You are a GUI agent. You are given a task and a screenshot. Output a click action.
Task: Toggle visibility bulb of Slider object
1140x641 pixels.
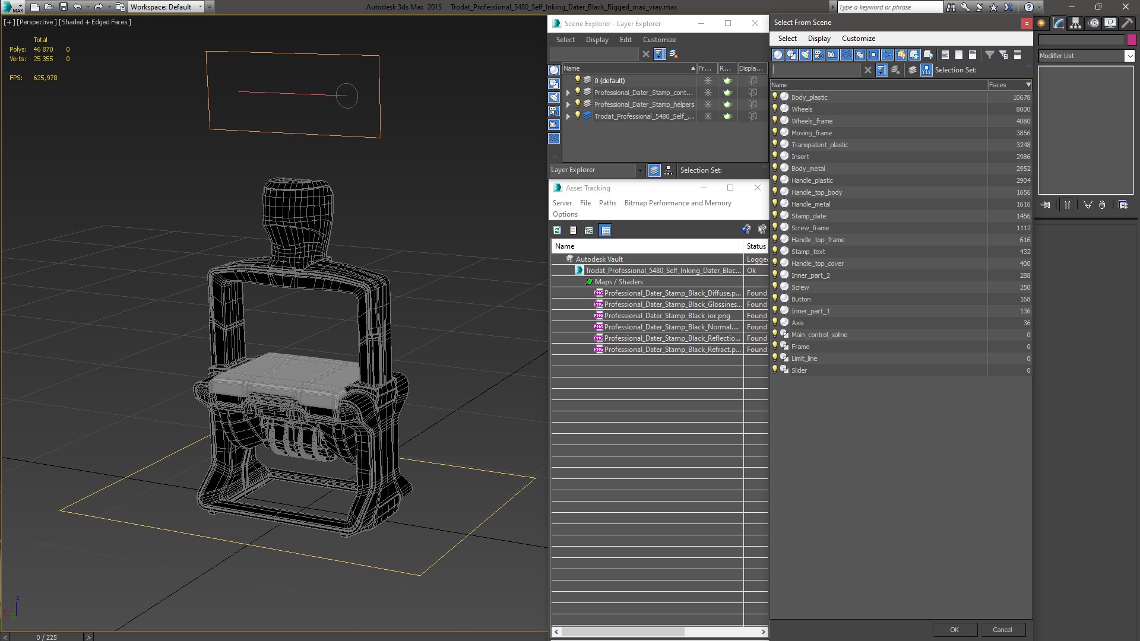click(775, 370)
